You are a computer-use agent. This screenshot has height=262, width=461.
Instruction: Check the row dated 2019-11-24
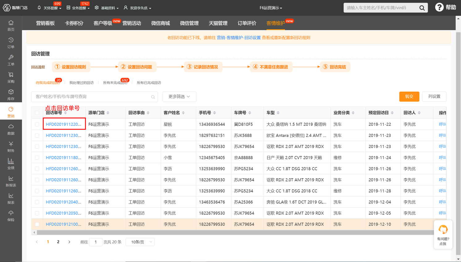(x=37, y=158)
